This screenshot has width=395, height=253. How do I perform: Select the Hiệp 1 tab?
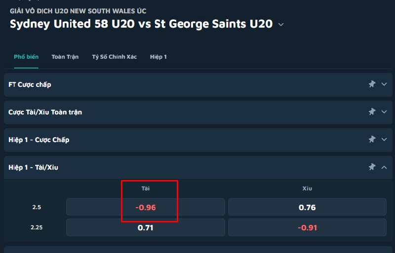click(x=158, y=57)
